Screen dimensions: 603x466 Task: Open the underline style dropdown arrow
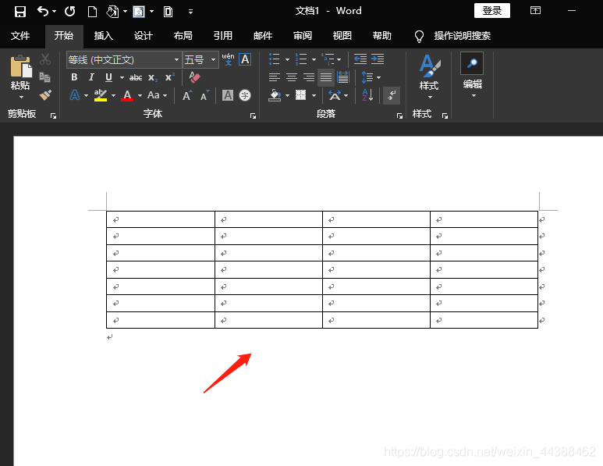coord(122,78)
